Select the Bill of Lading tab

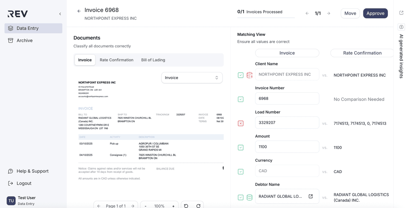point(153,60)
